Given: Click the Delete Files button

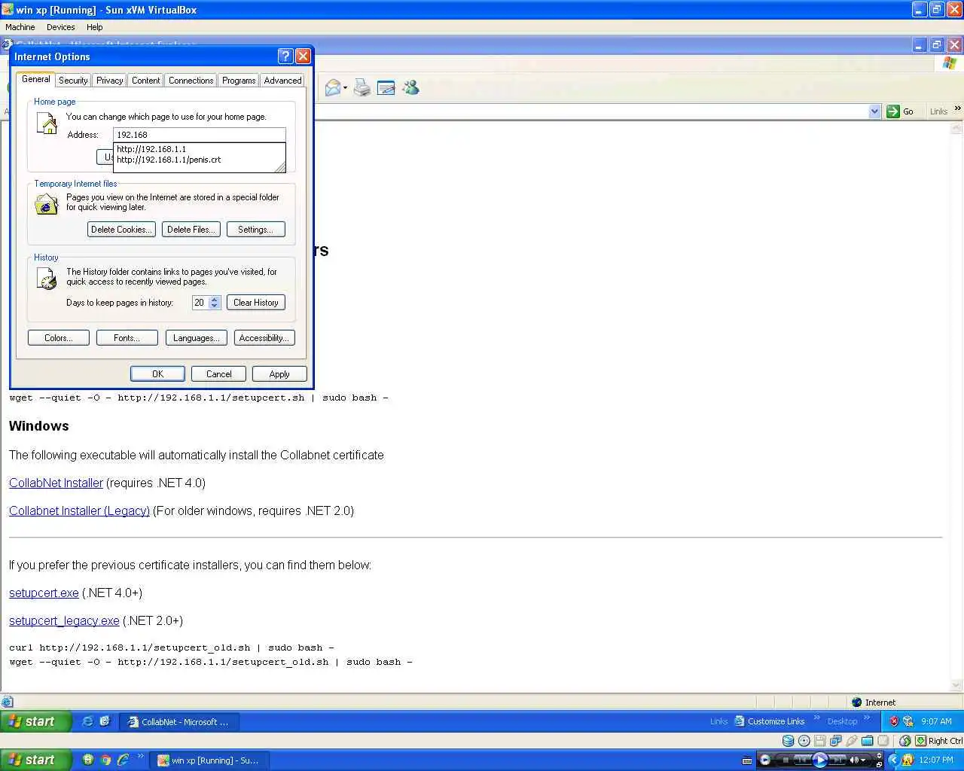Looking at the screenshot, I should (x=191, y=230).
